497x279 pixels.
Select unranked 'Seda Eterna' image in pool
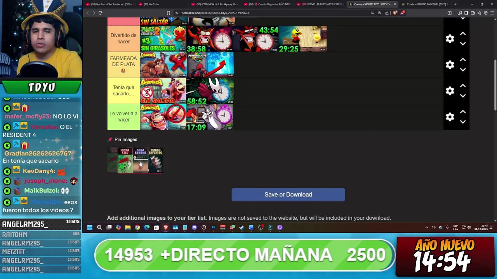click(x=140, y=160)
